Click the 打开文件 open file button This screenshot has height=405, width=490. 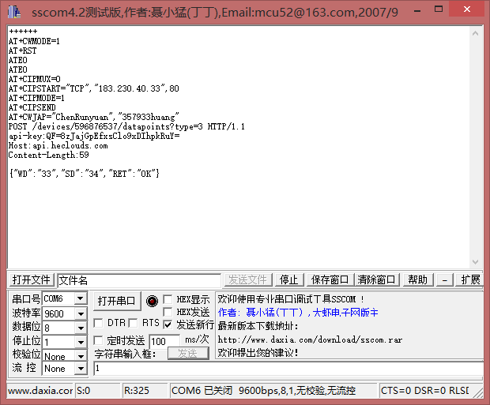pos(32,279)
